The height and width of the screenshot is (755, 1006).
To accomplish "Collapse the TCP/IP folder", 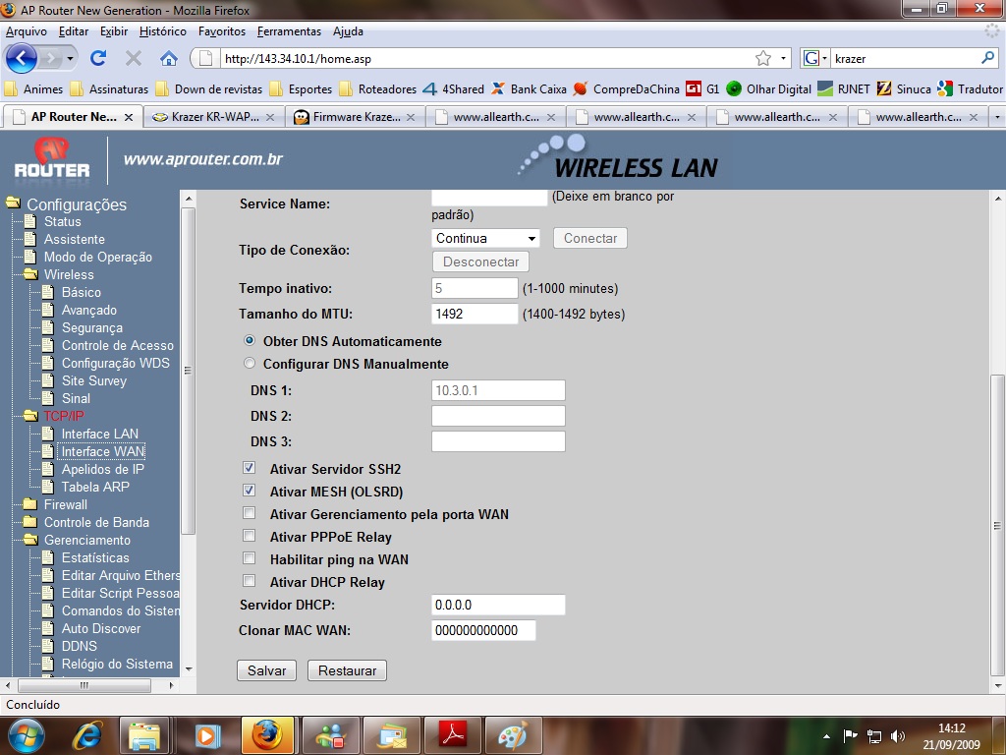I will pyautogui.click(x=30, y=416).
